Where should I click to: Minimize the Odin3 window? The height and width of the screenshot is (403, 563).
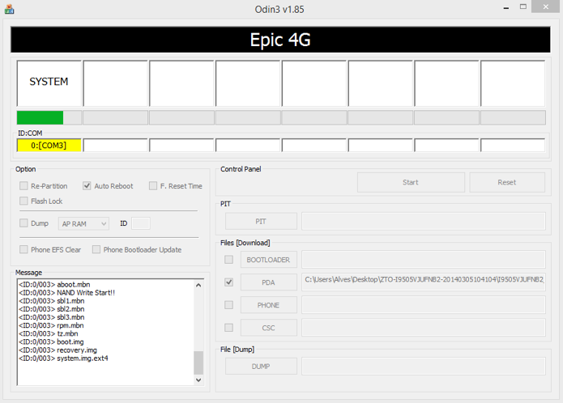pyautogui.click(x=506, y=7)
